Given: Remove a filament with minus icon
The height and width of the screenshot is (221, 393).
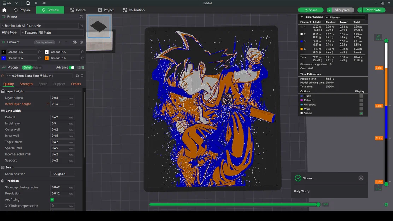Looking at the screenshot, I should (66, 42).
